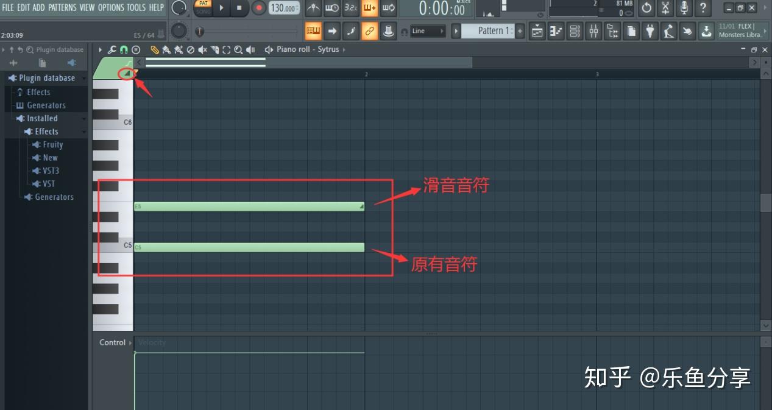Image resolution: width=772 pixels, height=410 pixels.
Task: Open the Browser view icon
Action: [x=612, y=30]
